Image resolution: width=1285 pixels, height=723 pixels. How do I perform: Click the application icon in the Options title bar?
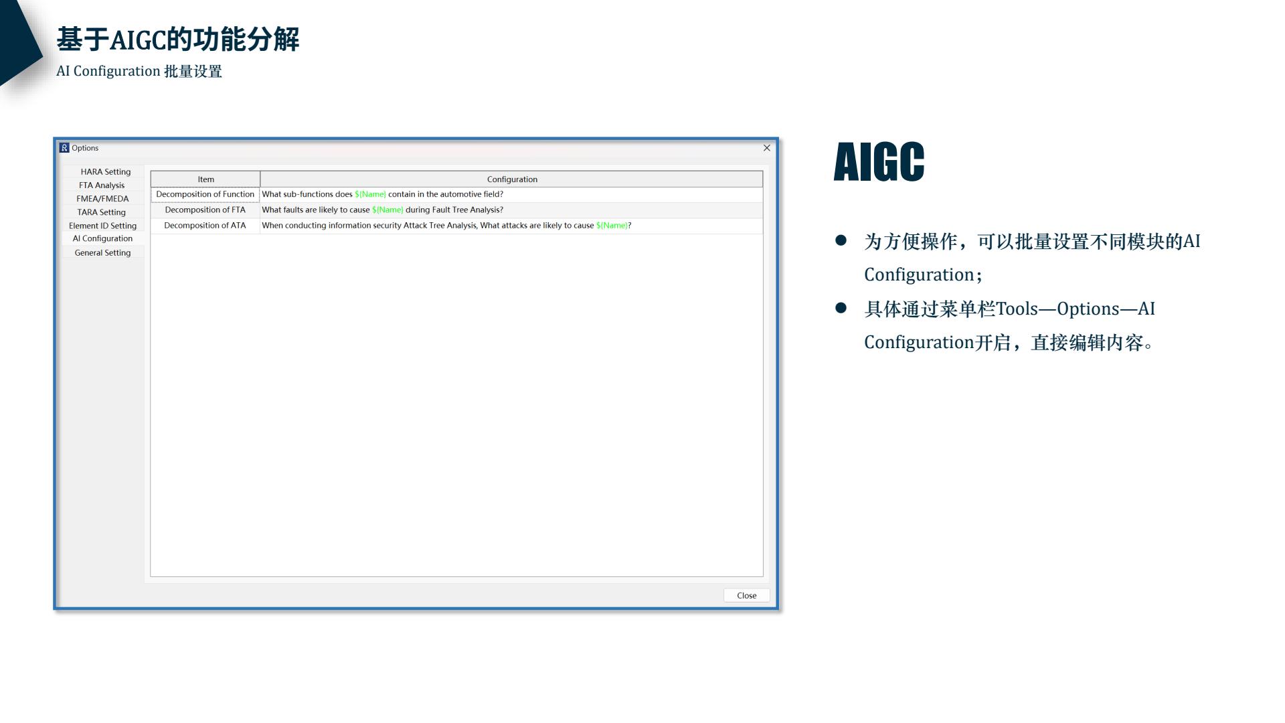(x=65, y=148)
